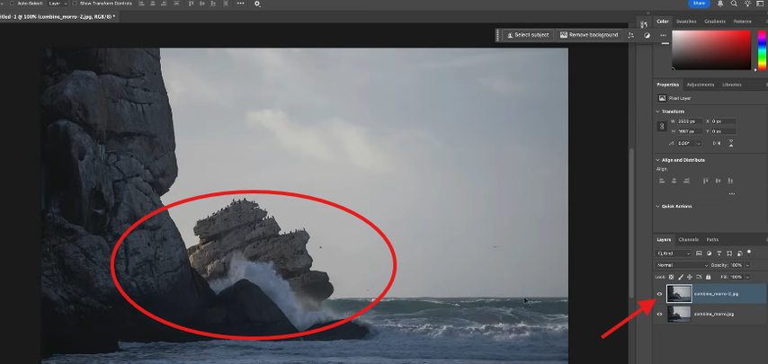Image resolution: width=768 pixels, height=364 pixels.
Task: Filter layers by shape layers icon
Action: 729,253
